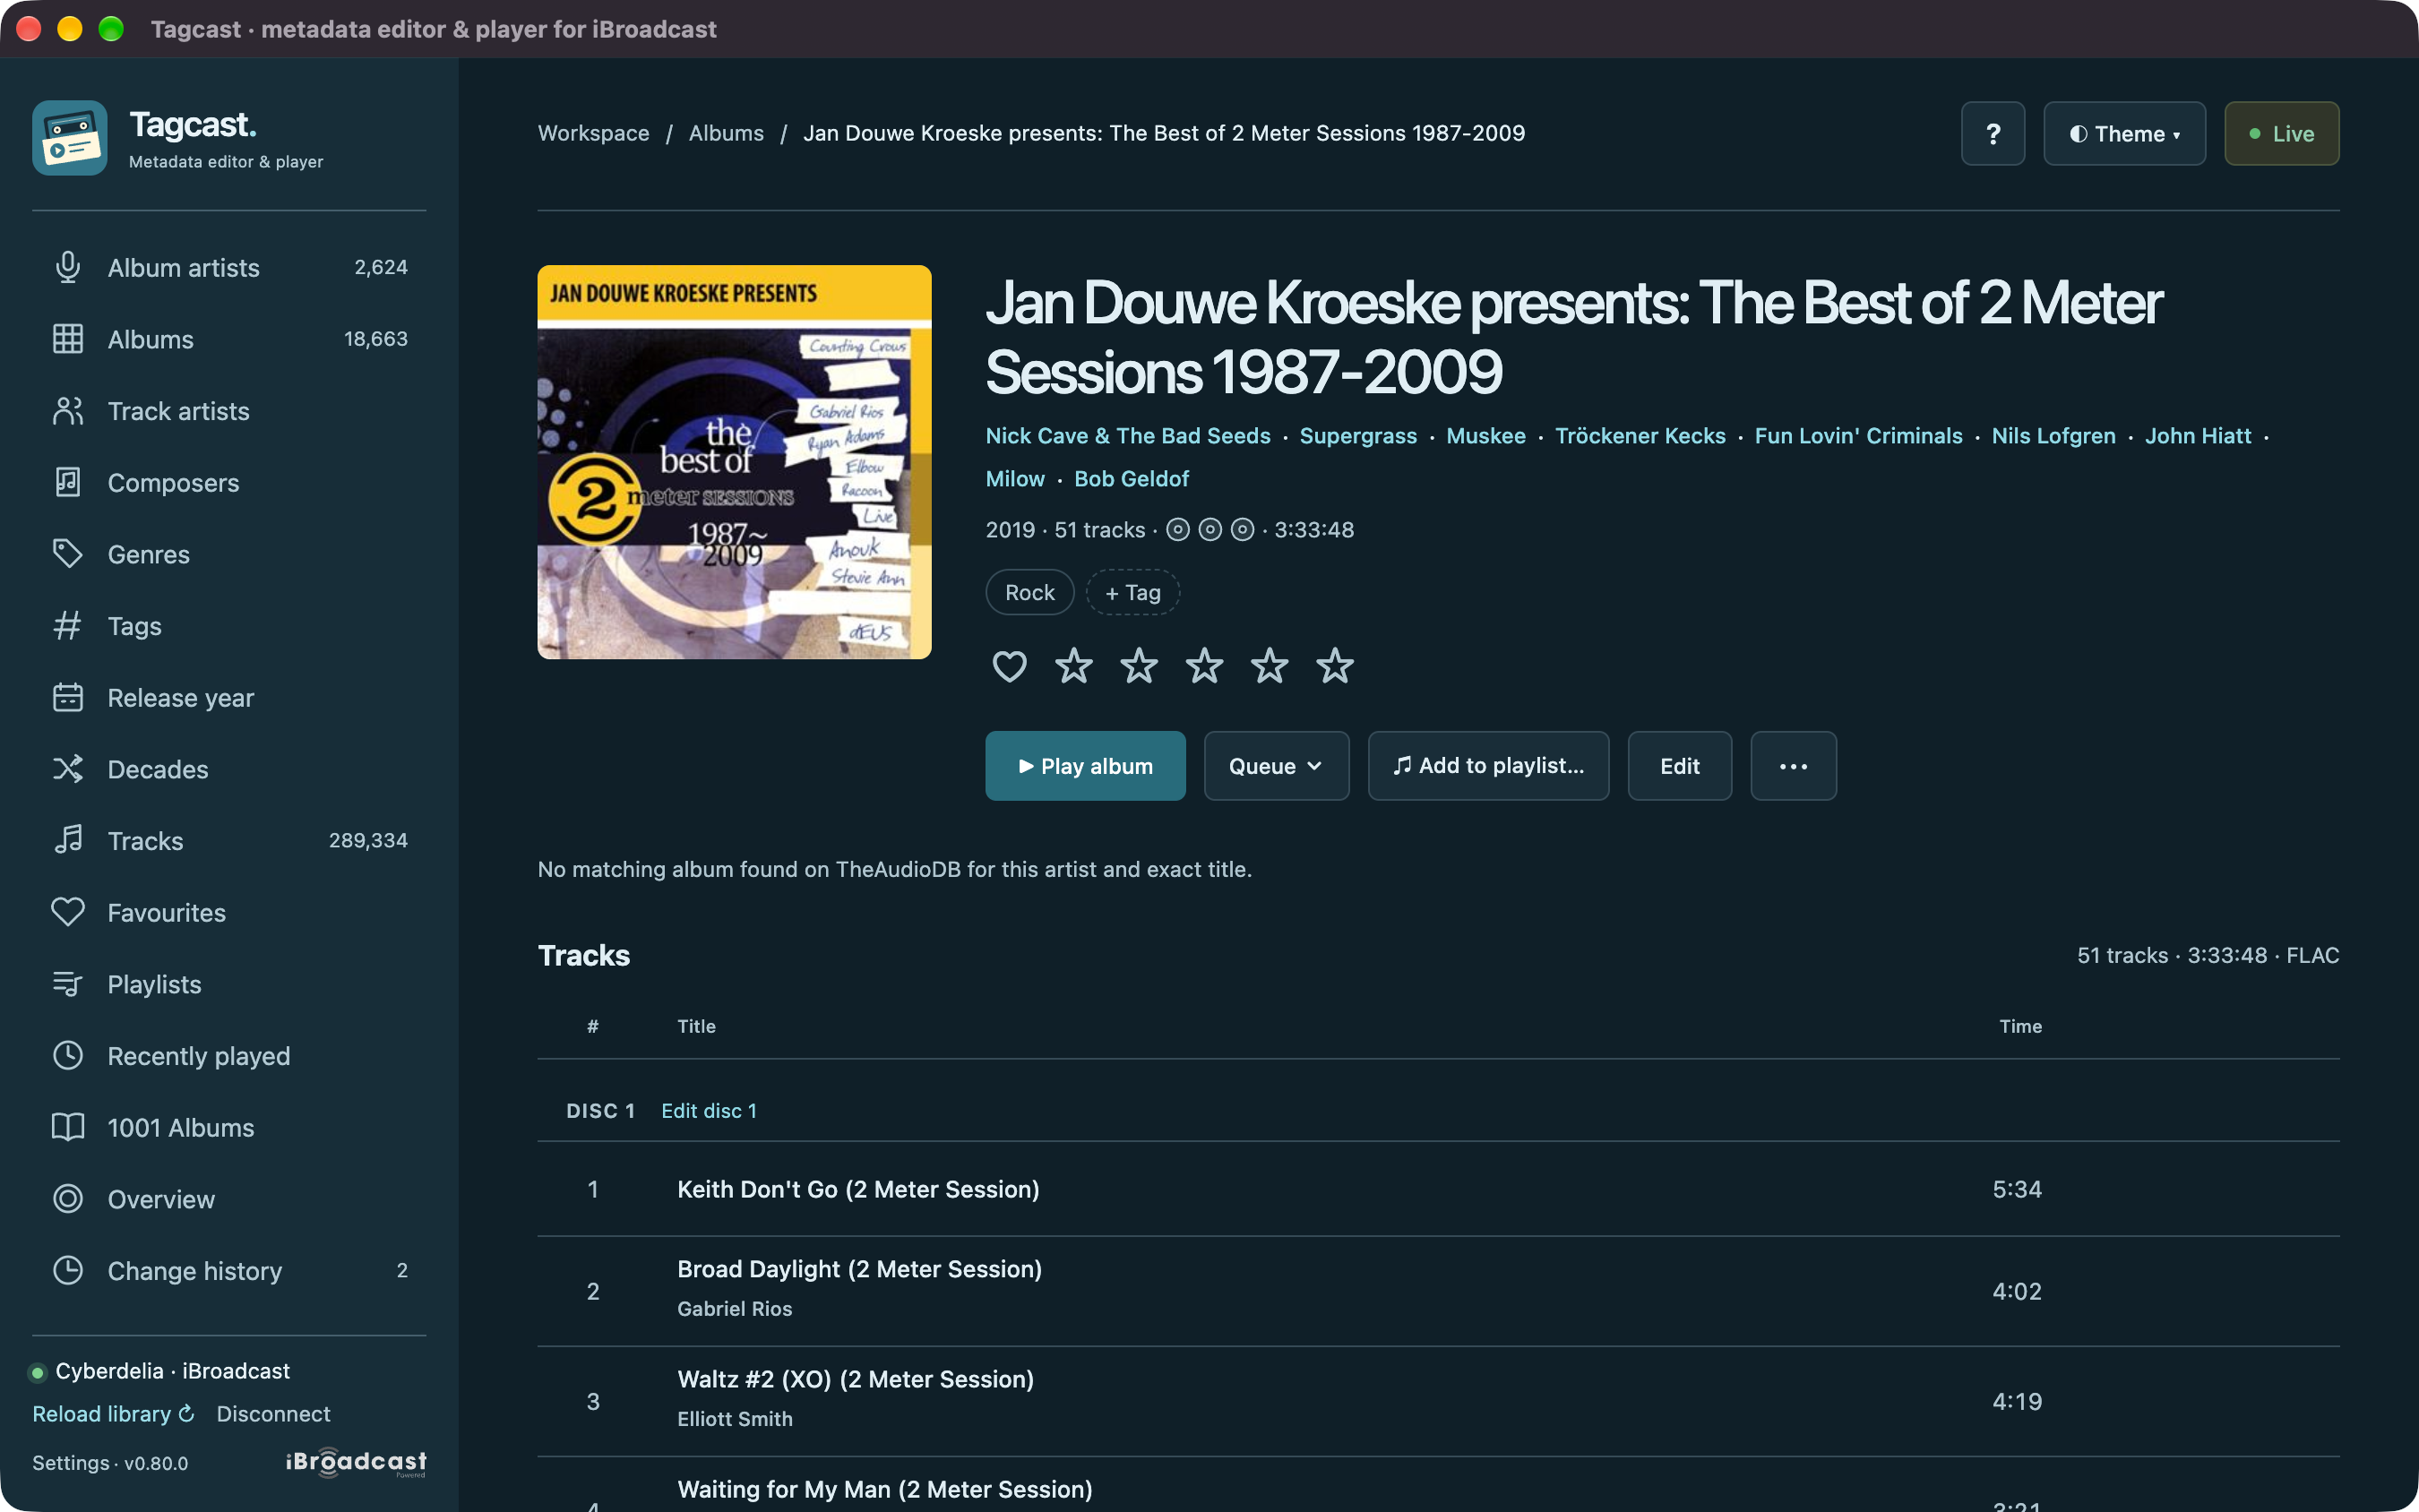Viewport: 2419px width, 1512px height.
Task: Click the Play album button
Action: pyautogui.click(x=1085, y=766)
